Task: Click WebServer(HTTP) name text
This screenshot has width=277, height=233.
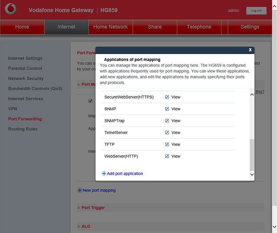Action: click(x=121, y=156)
